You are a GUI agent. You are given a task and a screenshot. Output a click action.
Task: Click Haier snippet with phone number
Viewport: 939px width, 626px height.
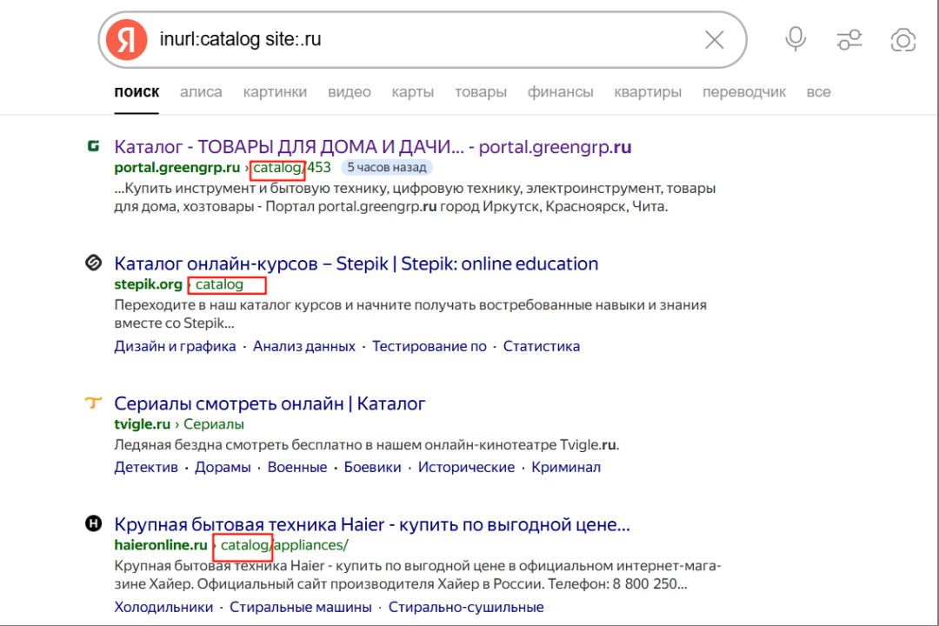click(417, 575)
